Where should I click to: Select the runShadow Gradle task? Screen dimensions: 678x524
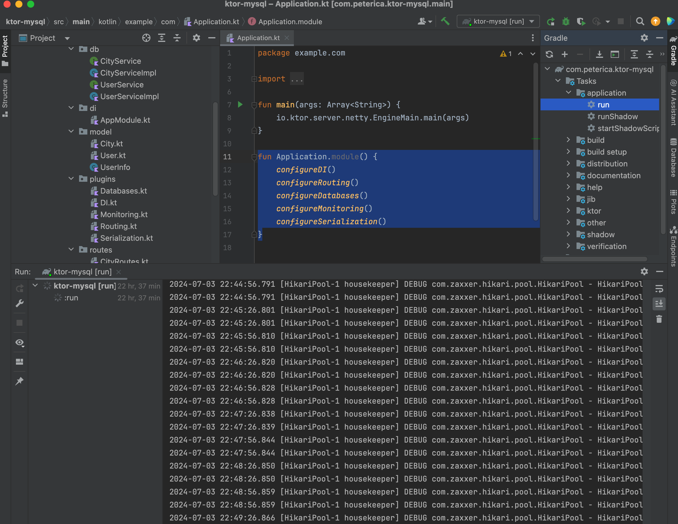click(x=617, y=117)
